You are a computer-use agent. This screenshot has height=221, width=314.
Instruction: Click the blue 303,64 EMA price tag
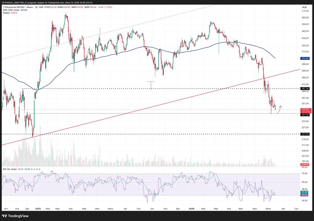(x=305, y=58)
